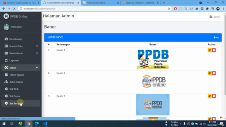
Task: Delete Baner 3 with red trash icon
Action: (214, 96)
